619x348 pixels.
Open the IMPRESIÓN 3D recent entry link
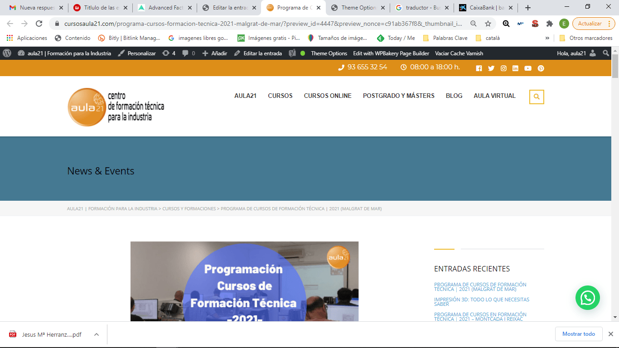coord(482,302)
